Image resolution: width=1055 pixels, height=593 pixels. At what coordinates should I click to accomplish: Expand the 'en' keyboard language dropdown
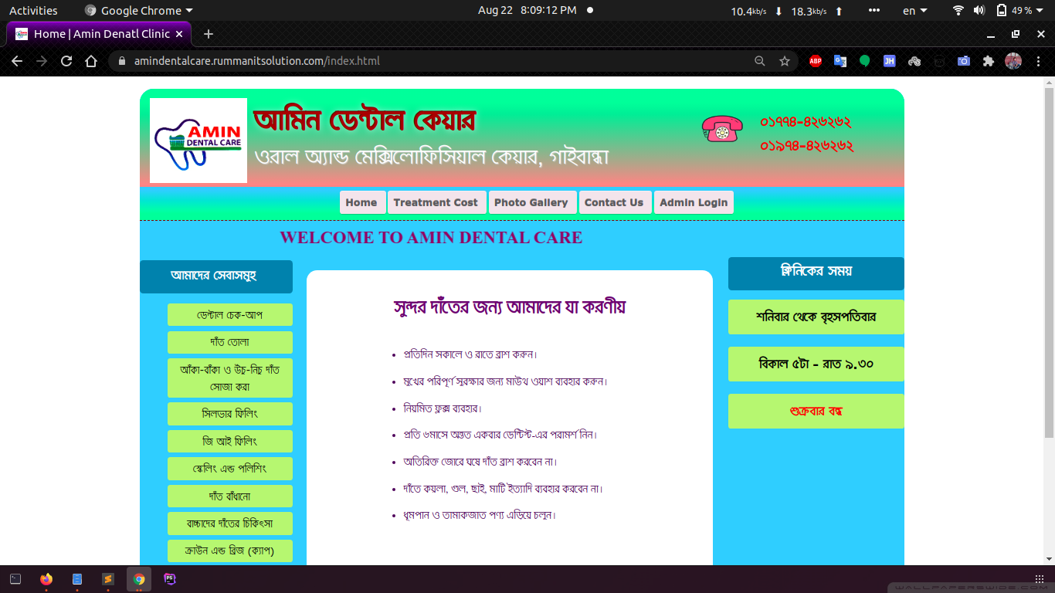coord(914,11)
